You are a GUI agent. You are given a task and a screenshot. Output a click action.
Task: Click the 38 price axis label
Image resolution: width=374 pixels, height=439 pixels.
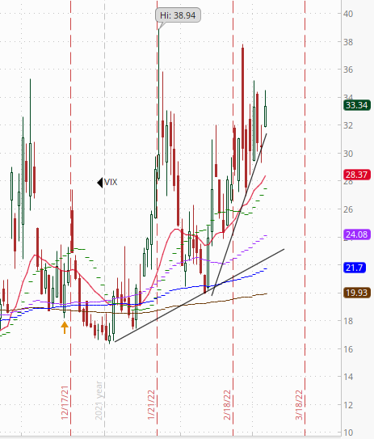point(348,42)
